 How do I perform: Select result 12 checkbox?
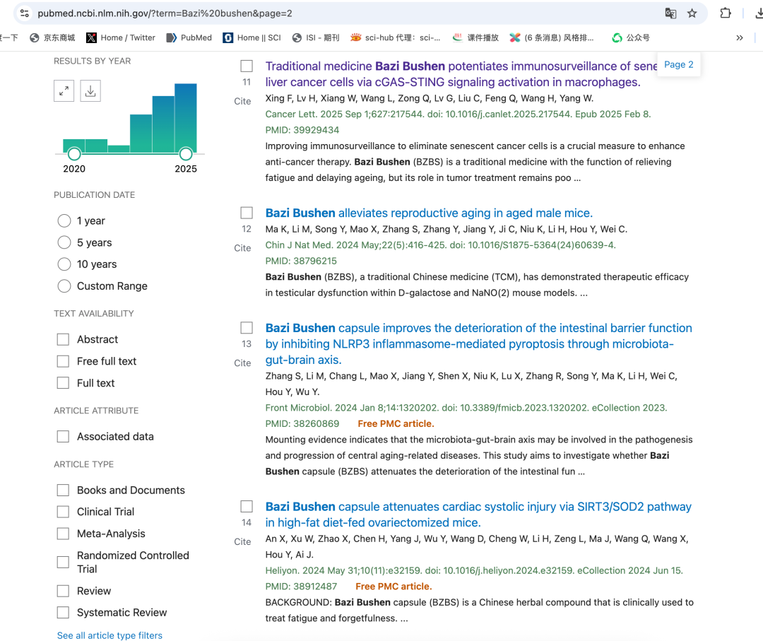click(x=247, y=213)
